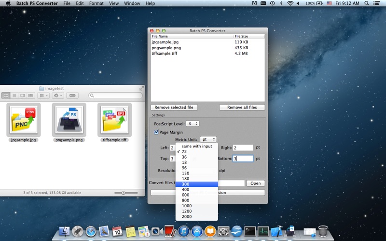Open the Help menu
The width and height of the screenshot is (386, 241).
pos(150,3)
